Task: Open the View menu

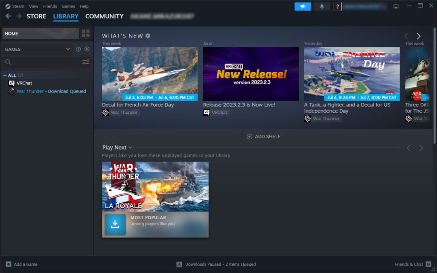Action: click(34, 6)
